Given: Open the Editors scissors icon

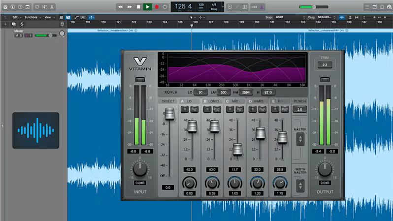Looking at the screenshot, I should [x=52, y=7].
